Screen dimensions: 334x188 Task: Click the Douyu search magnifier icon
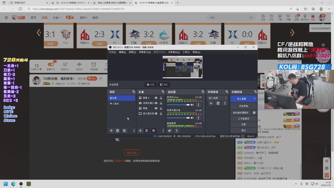click(x=251, y=18)
